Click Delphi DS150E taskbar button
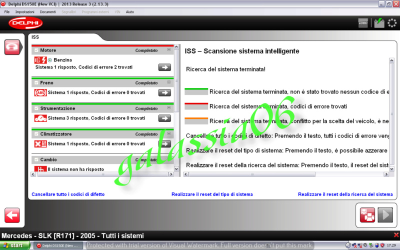The width and height of the screenshot is (400, 250). pos(58,245)
